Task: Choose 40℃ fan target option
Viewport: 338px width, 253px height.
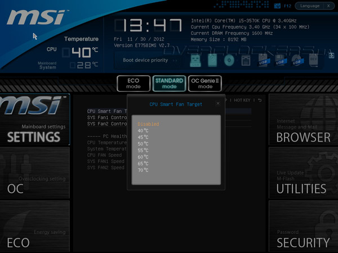Action: [x=143, y=130]
